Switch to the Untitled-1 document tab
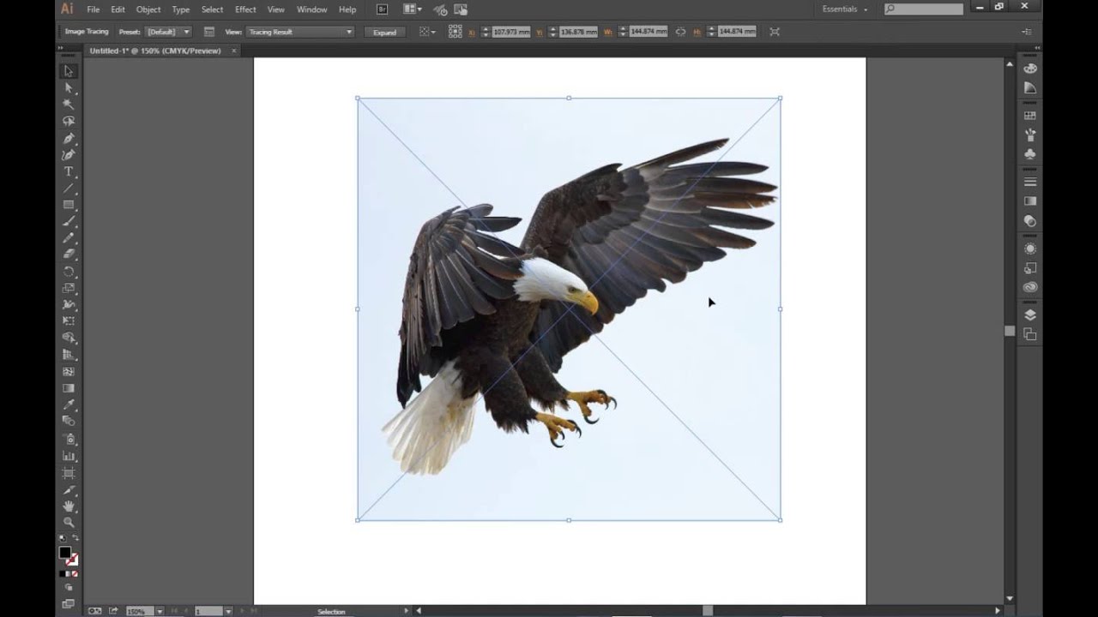 tap(155, 51)
